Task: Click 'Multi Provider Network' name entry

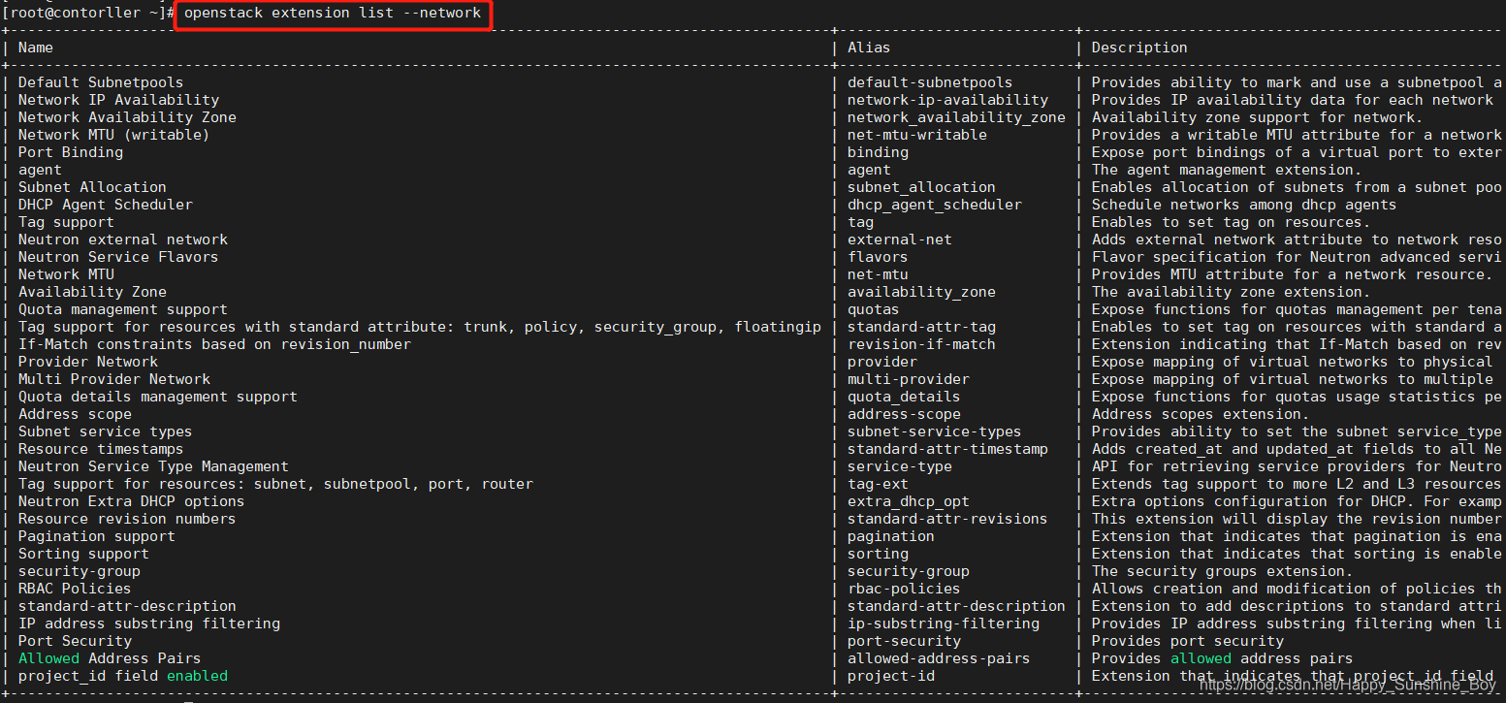Action: coord(114,379)
